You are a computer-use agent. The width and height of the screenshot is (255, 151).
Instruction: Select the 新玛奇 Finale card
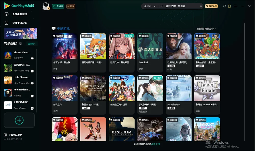[207, 95]
